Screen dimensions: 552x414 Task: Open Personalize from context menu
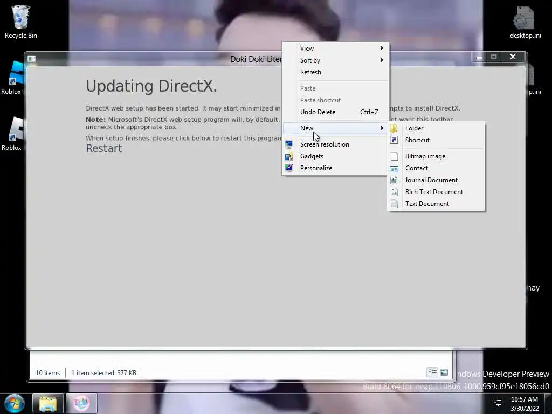(x=335, y=168)
